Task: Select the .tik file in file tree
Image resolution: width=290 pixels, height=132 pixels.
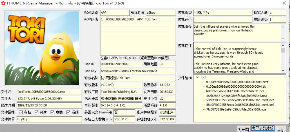Action: [236, 86]
